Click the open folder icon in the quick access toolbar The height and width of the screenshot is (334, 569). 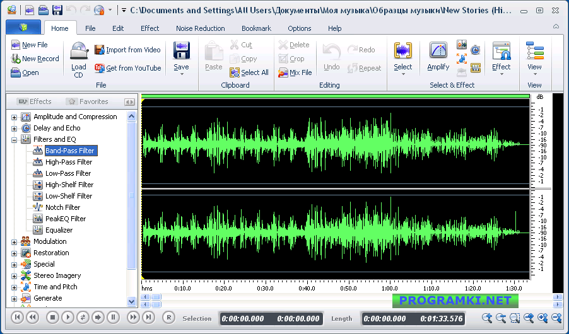pos(44,10)
